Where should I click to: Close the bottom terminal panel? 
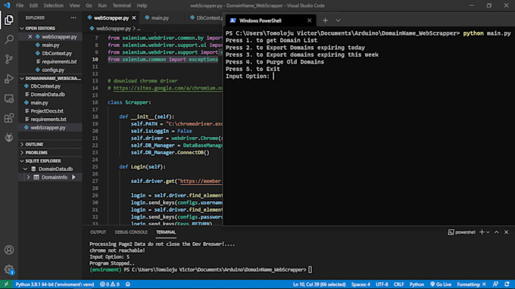point(507,232)
